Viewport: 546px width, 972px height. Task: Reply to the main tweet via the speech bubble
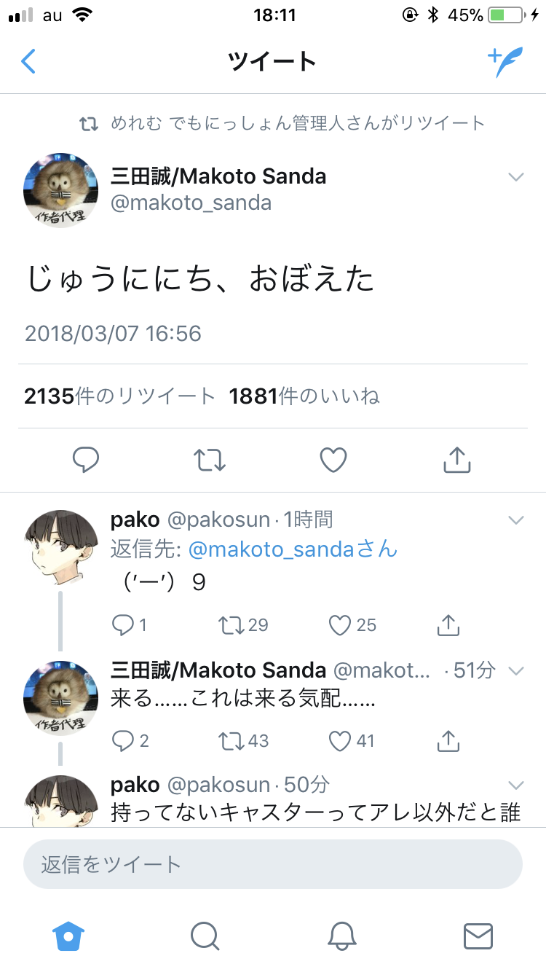point(86,460)
